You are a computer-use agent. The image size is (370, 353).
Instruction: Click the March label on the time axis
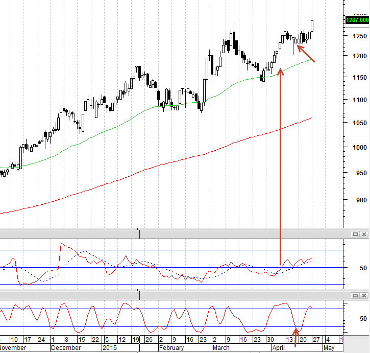[x=221, y=348]
